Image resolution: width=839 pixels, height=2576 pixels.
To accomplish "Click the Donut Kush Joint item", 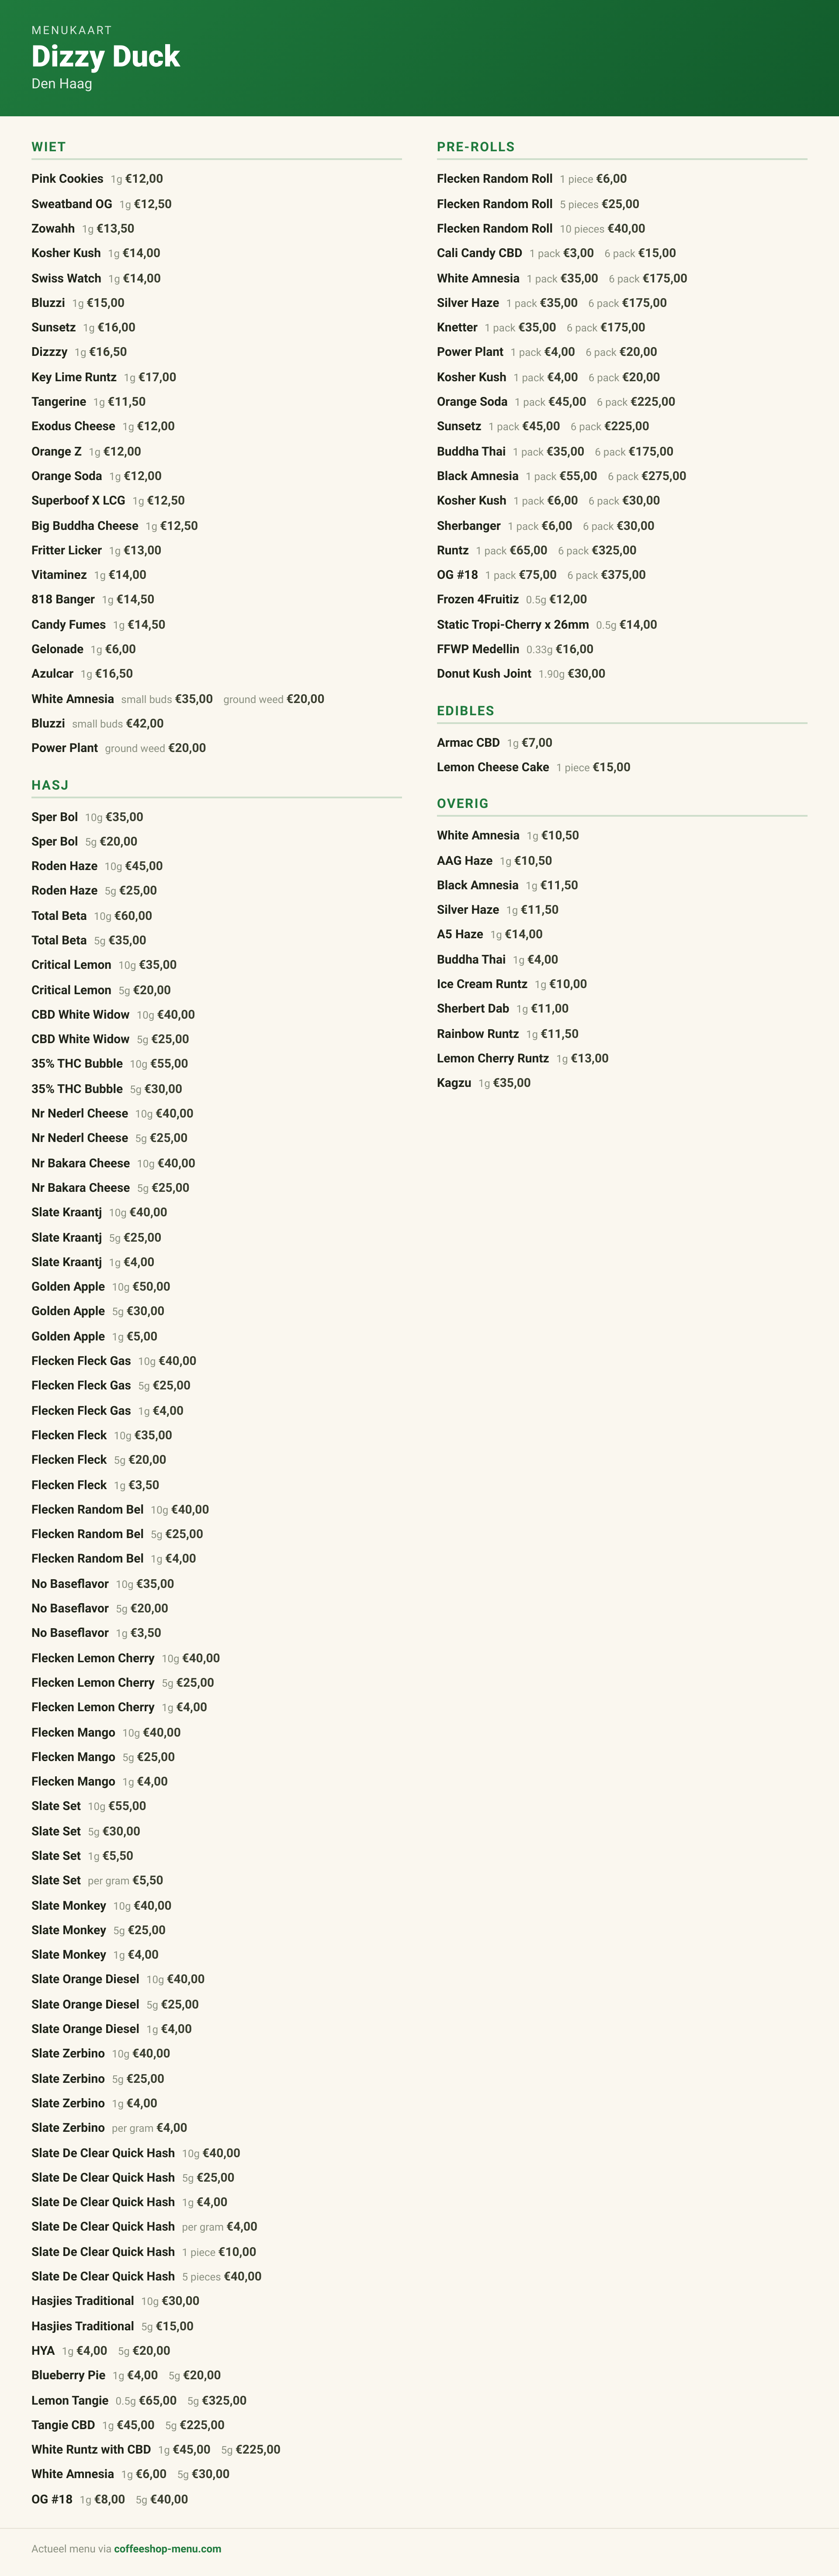I will [521, 674].
